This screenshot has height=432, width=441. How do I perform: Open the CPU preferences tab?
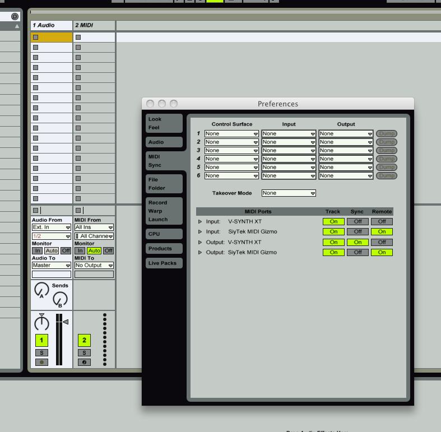[x=164, y=234]
